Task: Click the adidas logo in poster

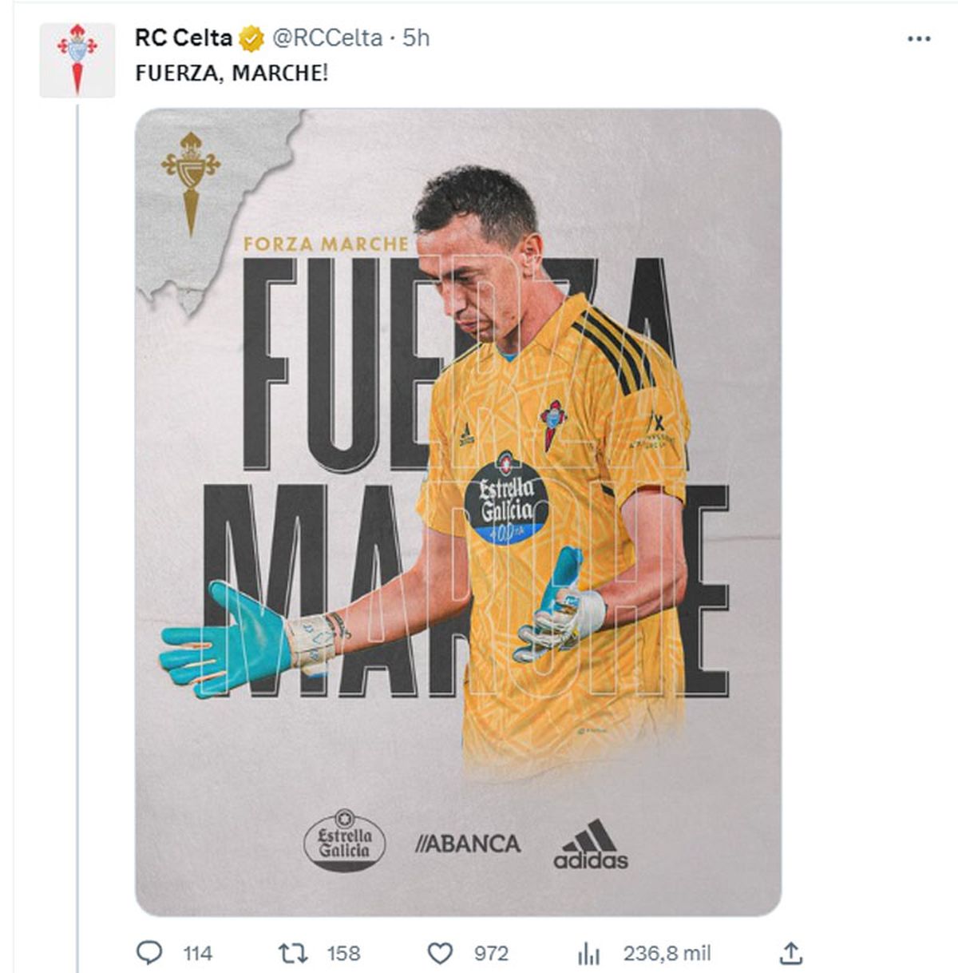Action: (591, 844)
